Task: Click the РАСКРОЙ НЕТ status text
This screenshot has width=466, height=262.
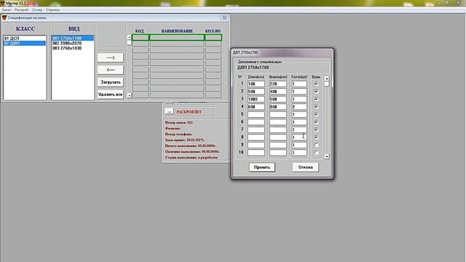Action: pos(189,112)
